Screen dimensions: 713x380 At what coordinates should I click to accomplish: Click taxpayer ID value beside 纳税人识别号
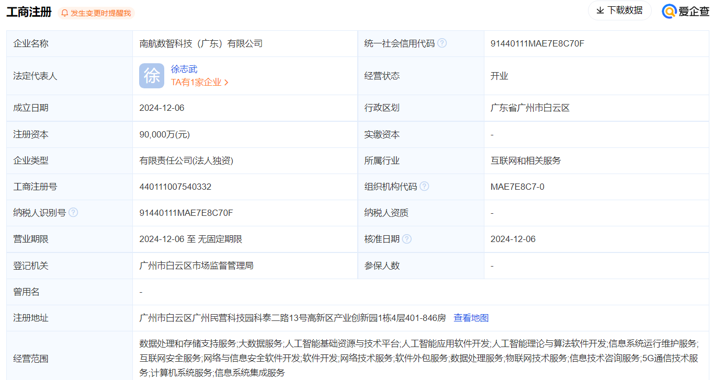point(186,213)
